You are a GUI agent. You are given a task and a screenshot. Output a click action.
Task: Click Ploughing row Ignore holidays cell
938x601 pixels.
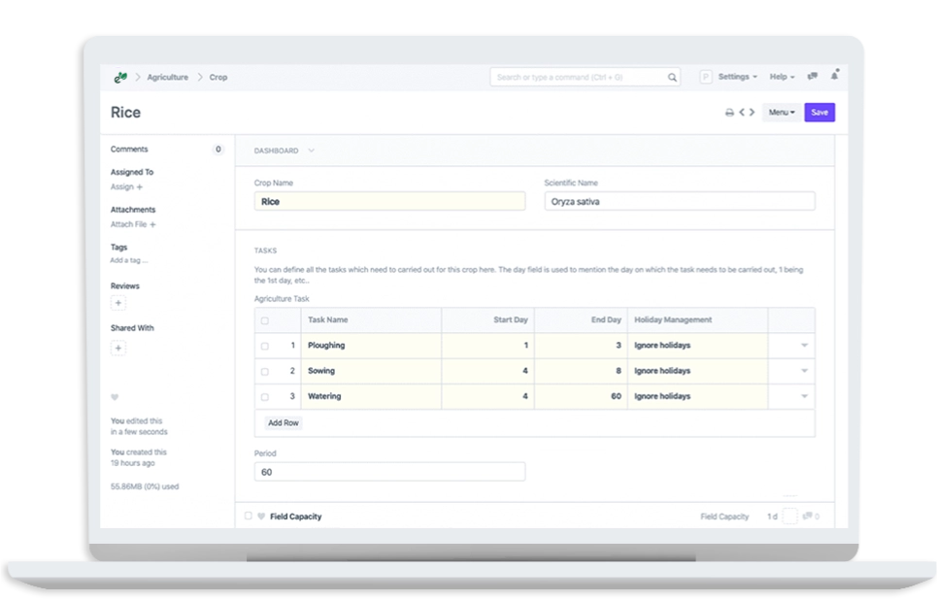[697, 346]
